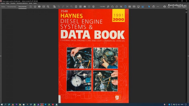Open the search magnifier tool
The width and height of the screenshot is (189, 106).
pyautogui.click(x=48, y=7)
